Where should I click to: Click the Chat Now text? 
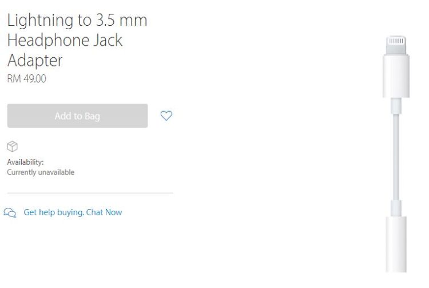(104, 212)
